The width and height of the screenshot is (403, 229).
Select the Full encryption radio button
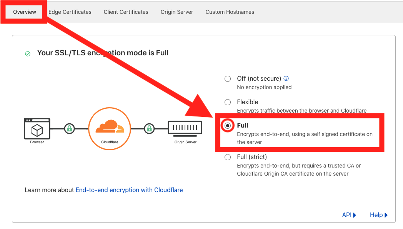click(x=228, y=126)
